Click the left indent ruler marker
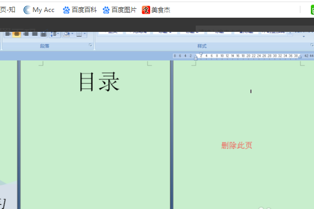 [x=196, y=58]
